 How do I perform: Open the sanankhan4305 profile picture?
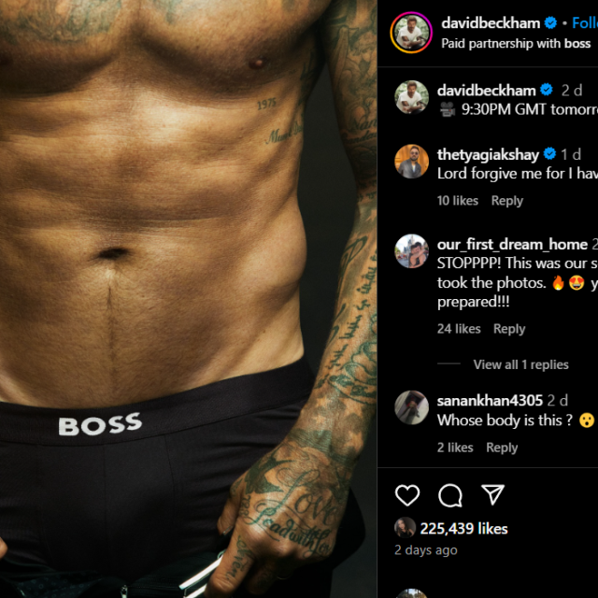[x=411, y=407]
